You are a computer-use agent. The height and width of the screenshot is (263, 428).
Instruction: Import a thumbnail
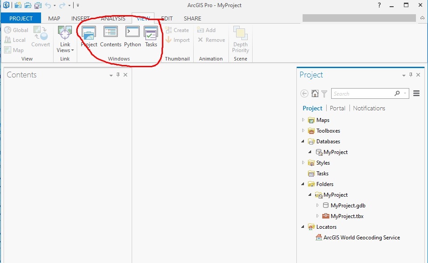point(178,40)
